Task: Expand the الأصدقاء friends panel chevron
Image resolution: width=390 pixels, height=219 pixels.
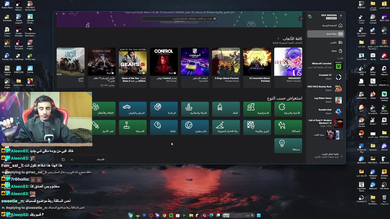Action: (72, 160)
